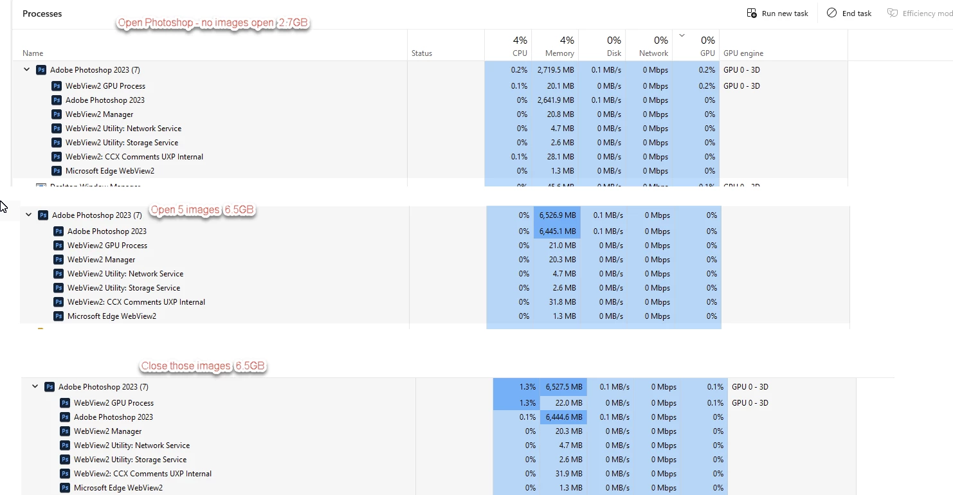This screenshot has width=953, height=495.
Task: Select the 21.0 MB memory cell
Action: pyautogui.click(x=557, y=246)
